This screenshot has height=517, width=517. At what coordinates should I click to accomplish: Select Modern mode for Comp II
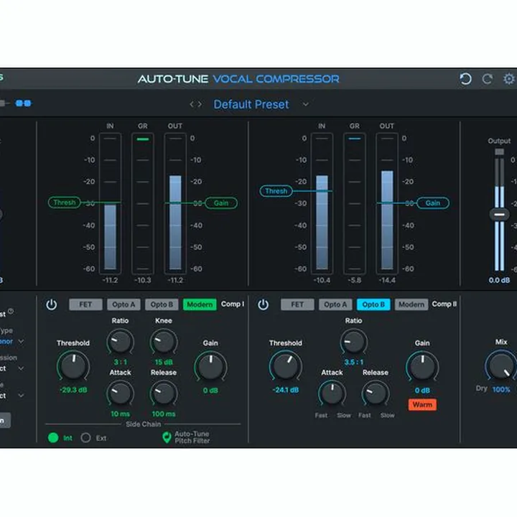point(411,304)
